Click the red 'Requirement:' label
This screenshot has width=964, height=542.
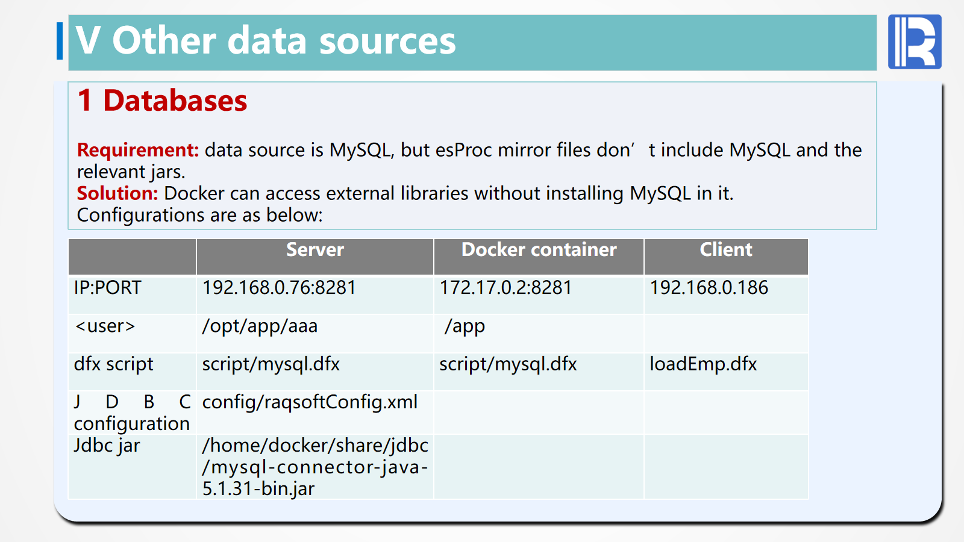click(x=137, y=150)
